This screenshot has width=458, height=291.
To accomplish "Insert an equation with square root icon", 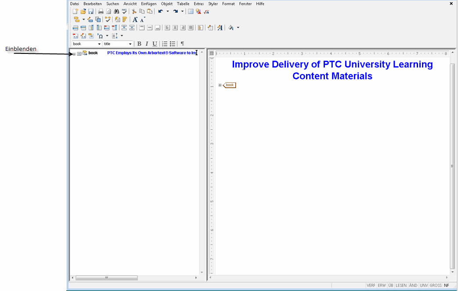I will [x=206, y=12].
